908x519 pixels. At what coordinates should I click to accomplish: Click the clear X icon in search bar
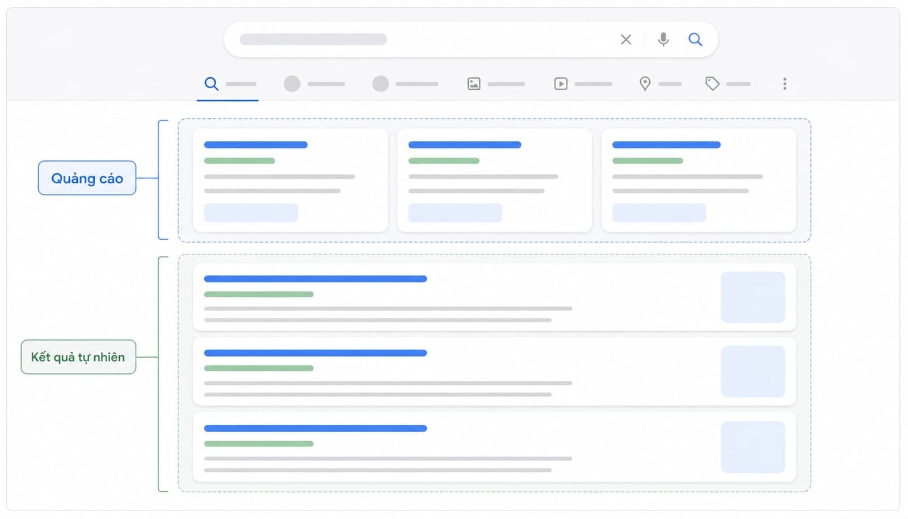click(626, 39)
